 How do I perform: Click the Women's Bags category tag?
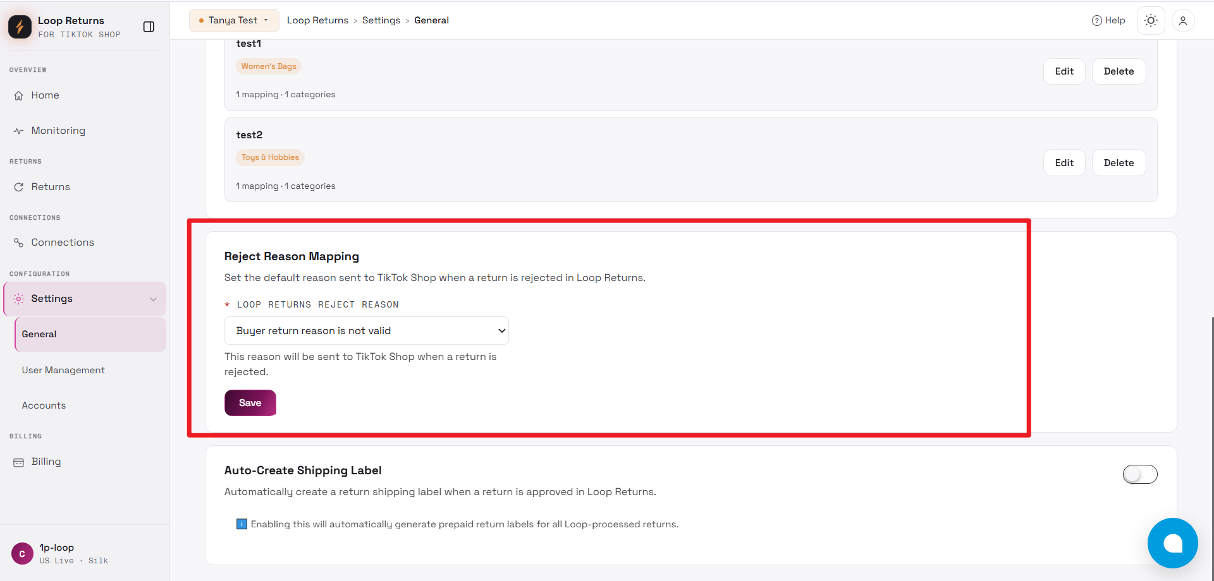[269, 66]
